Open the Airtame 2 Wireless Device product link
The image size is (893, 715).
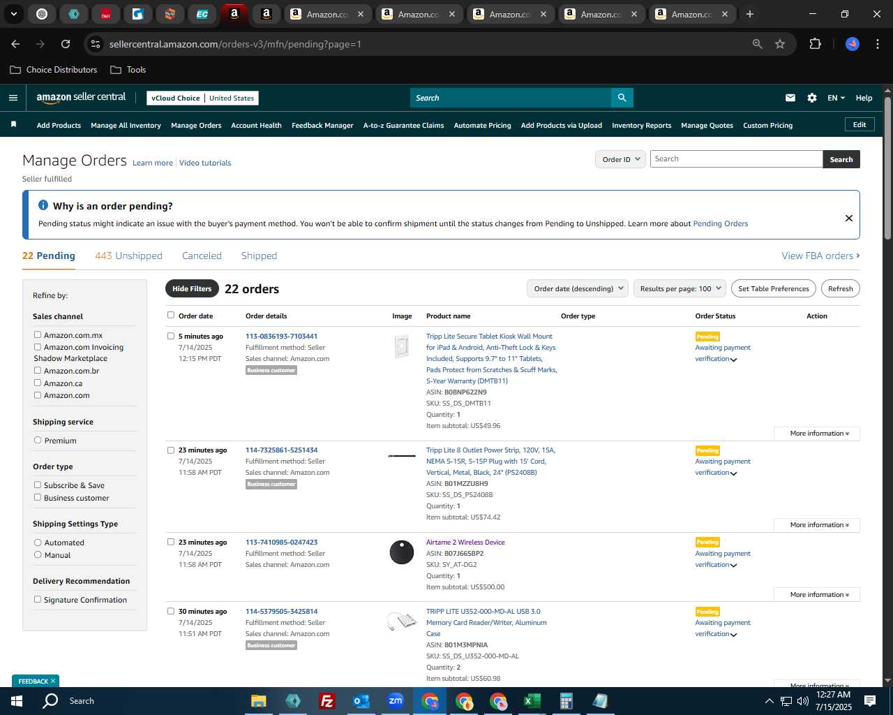465,542
